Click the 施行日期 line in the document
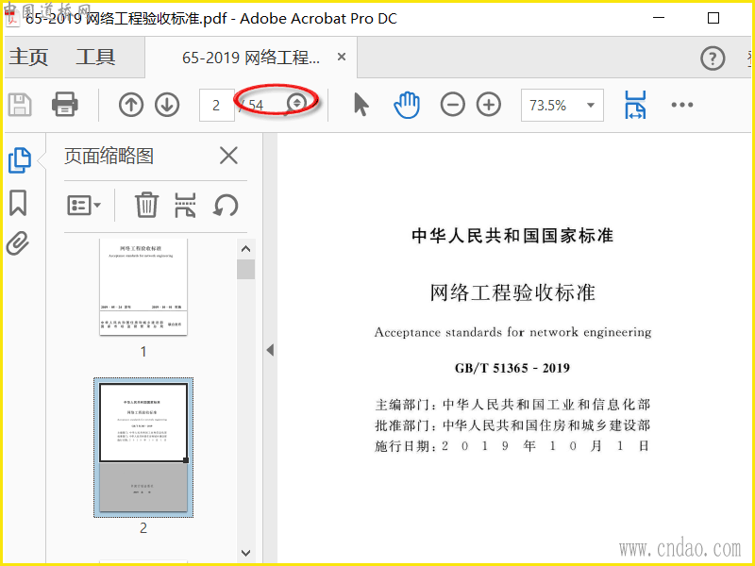Screen dimensions: 755x566 tap(512, 446)
